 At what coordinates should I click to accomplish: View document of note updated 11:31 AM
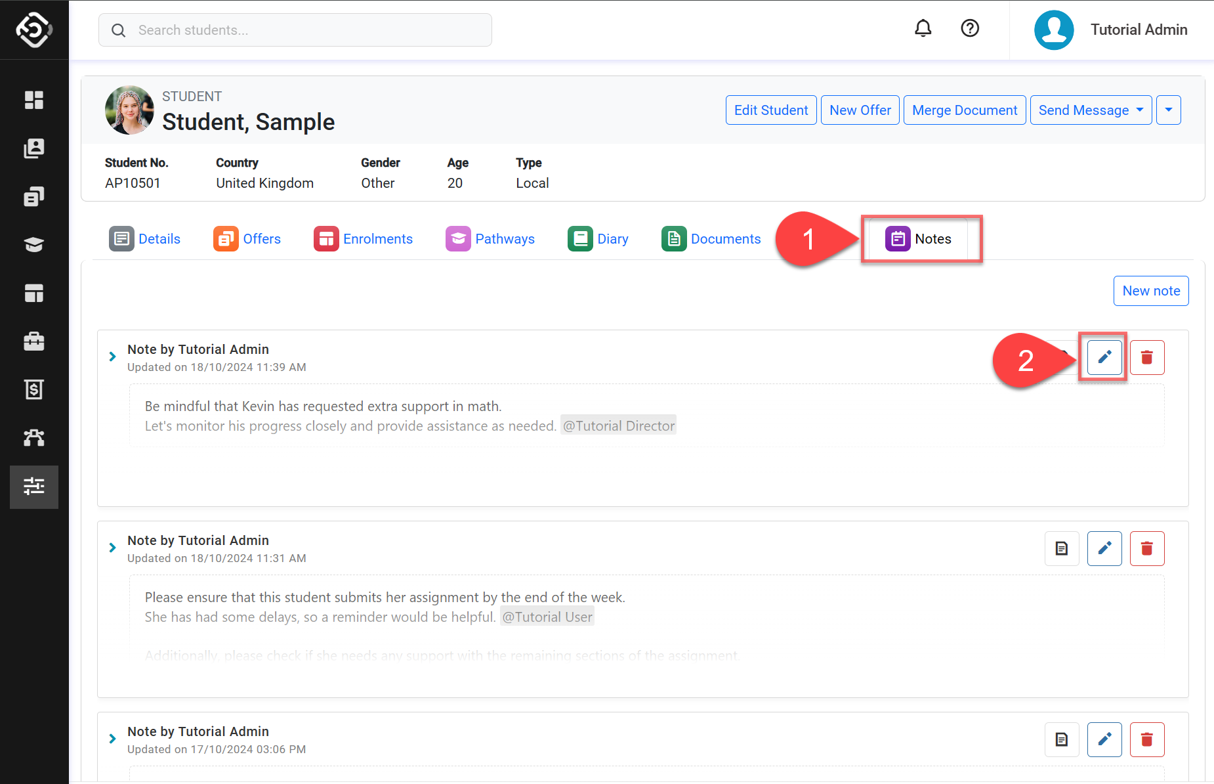coord(1061,548)
